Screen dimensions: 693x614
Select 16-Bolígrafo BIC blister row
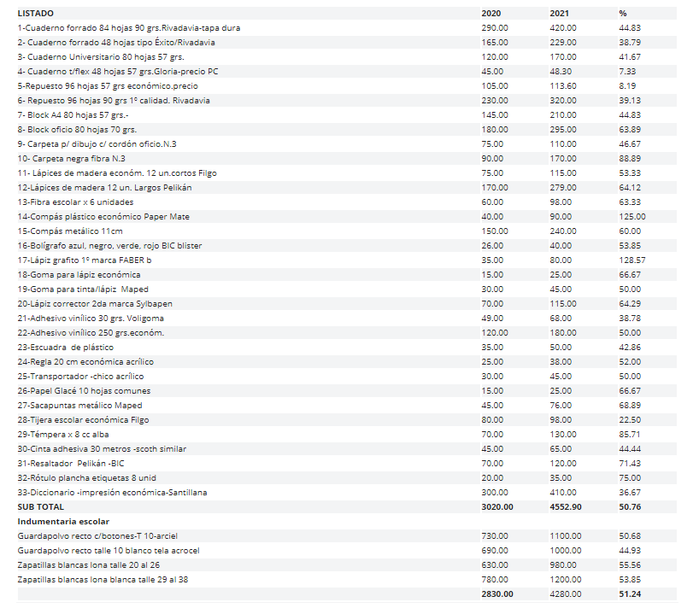pos(347,246)
